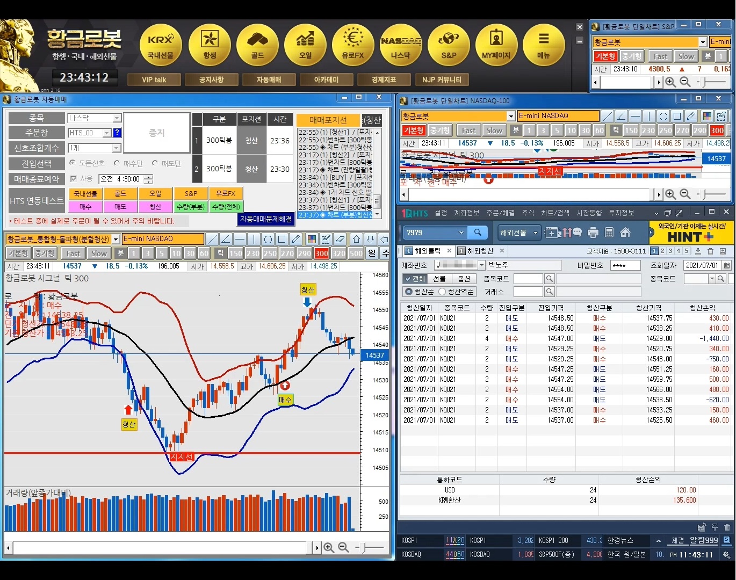Viewport: 736px width, 580px height.
Task: Zoom out on the main chart
Action: pyautogui.click(x=343, y=547)
